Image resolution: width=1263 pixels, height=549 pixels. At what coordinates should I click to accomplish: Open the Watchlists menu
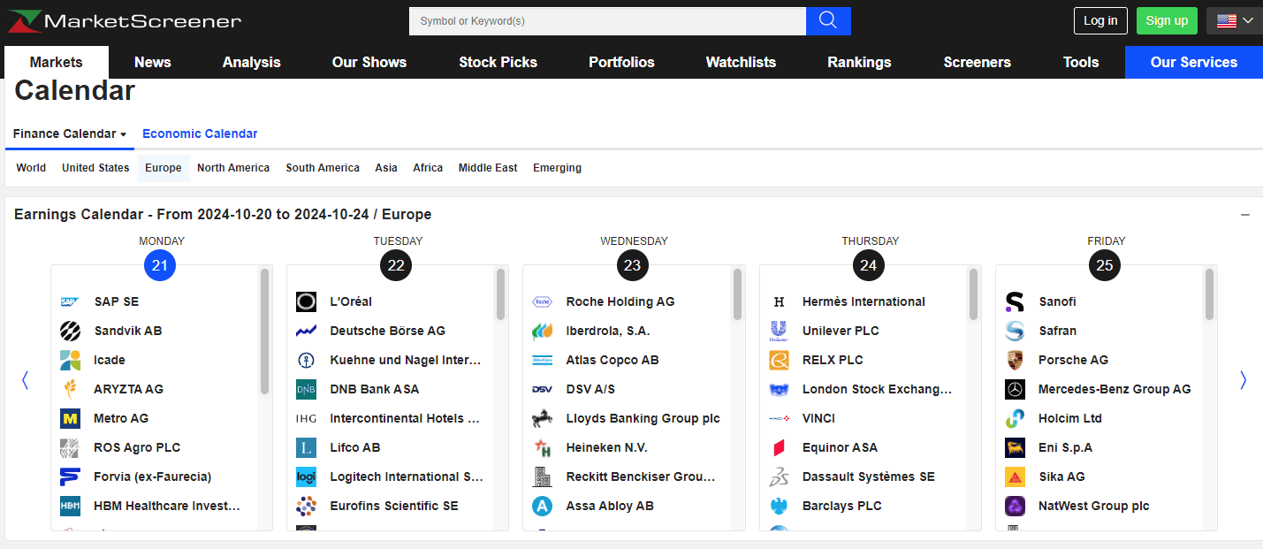pyautogui.click(x=741, y=62)
